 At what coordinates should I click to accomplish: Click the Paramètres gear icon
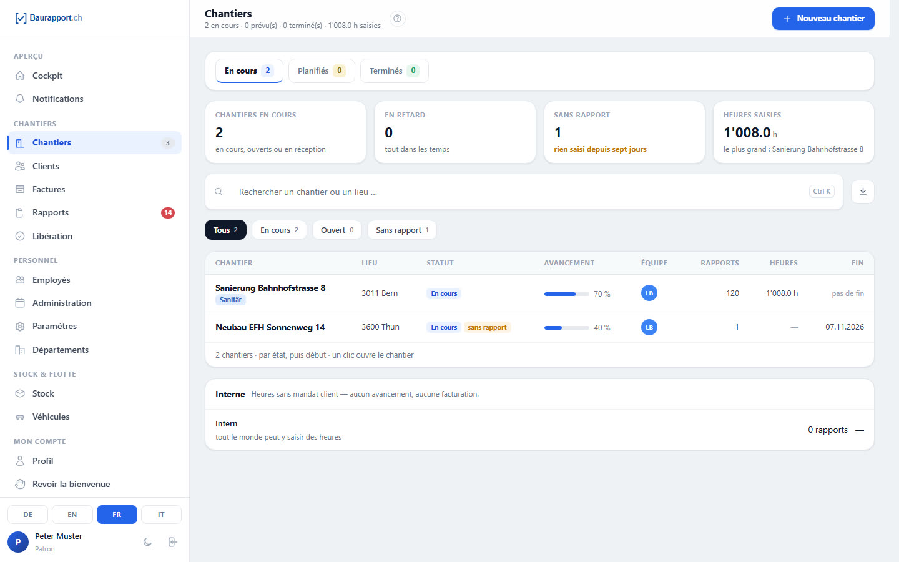[20, 327]
